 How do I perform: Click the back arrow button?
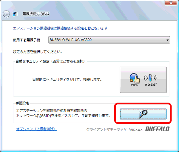pos(6,14)
